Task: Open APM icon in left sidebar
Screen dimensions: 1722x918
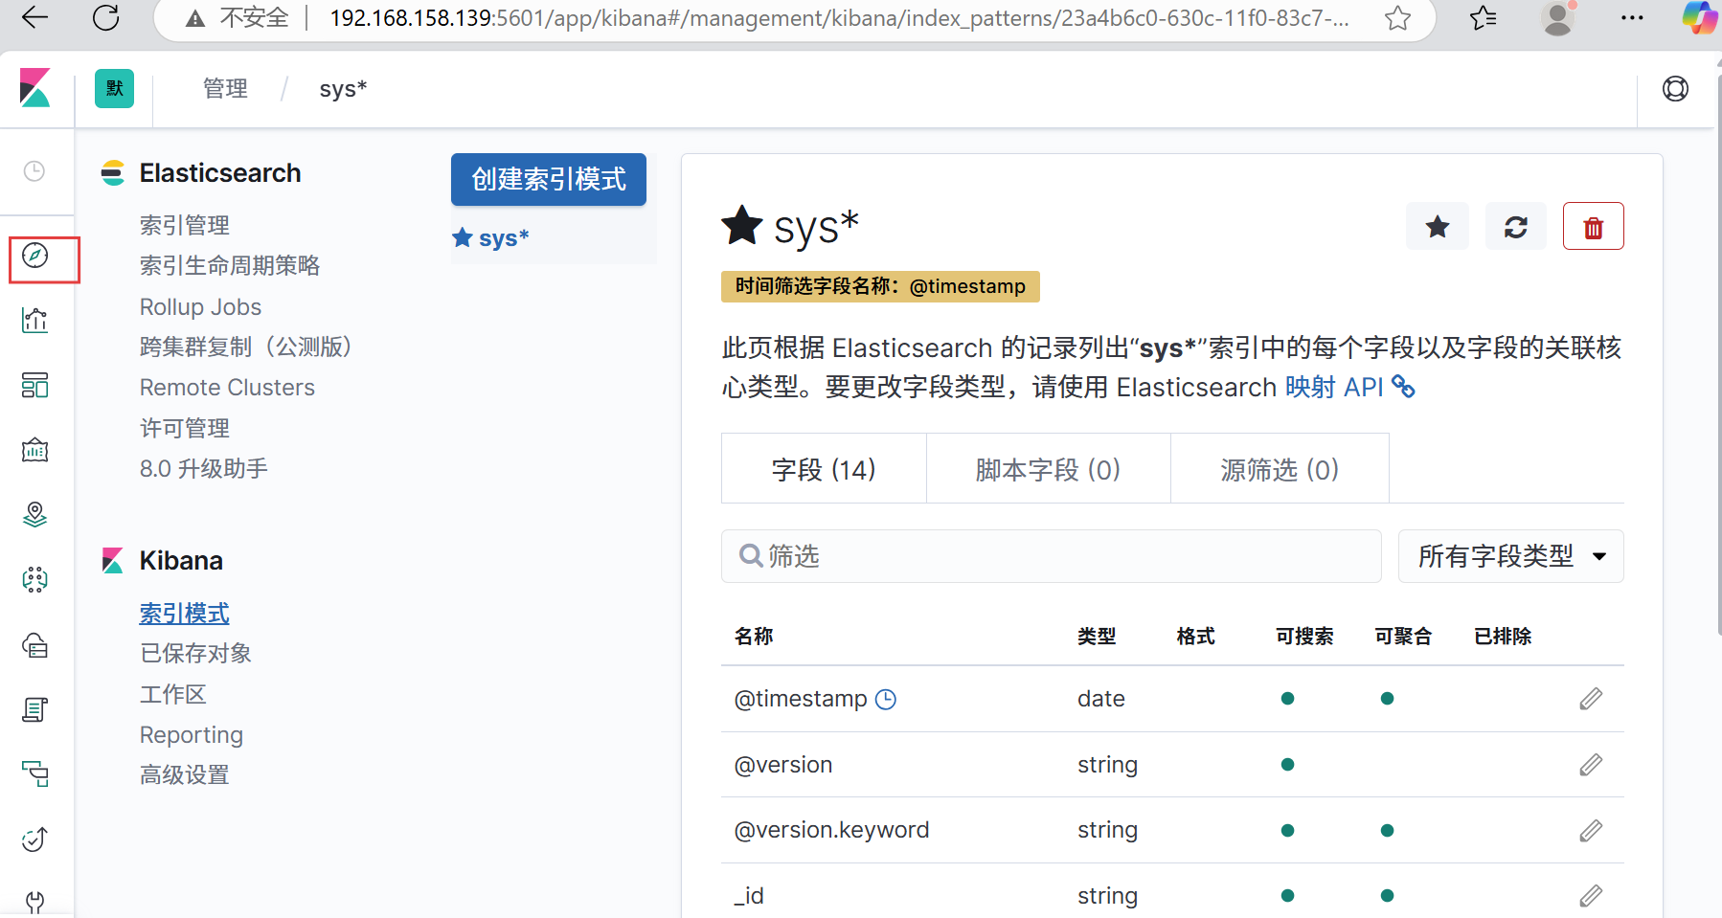Action: click(x=35, y=773)
